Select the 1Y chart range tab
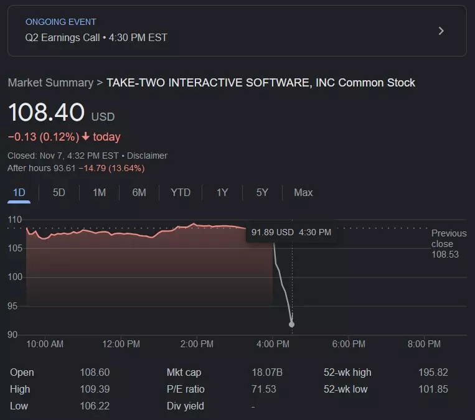The height and width of the screenshot is (420, 475). pyautogui.click(x=222, y=193)
